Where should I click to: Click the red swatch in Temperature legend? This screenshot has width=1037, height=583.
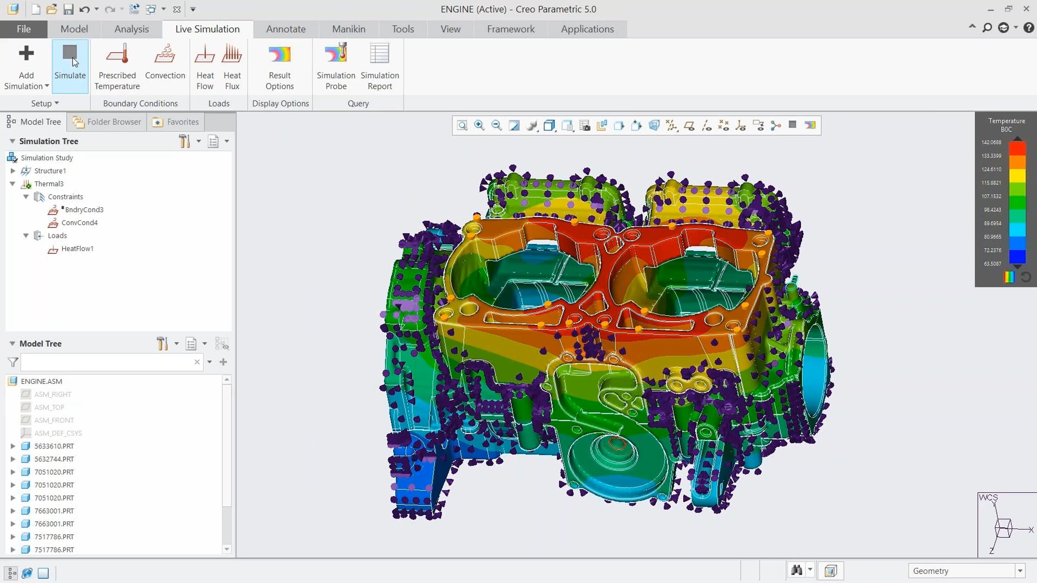pos(1017,149)
